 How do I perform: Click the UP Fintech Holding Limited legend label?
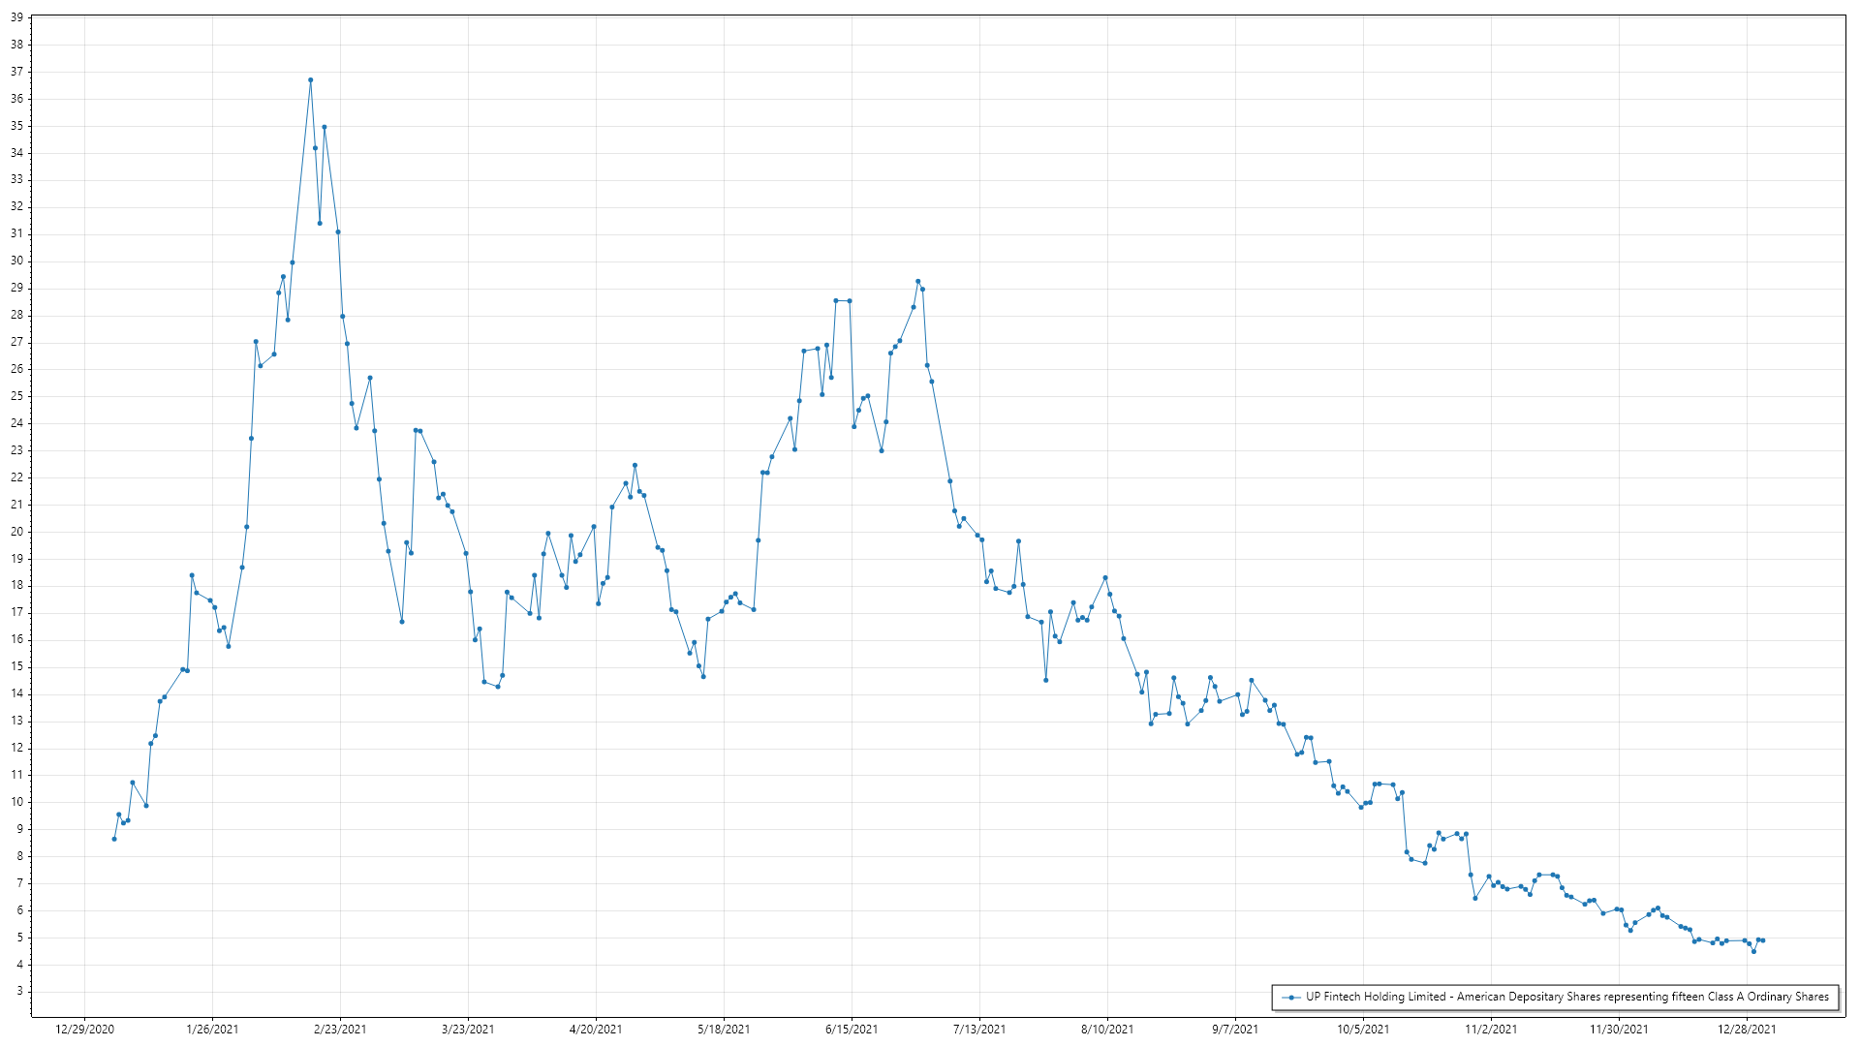(x=1566, y=997)
